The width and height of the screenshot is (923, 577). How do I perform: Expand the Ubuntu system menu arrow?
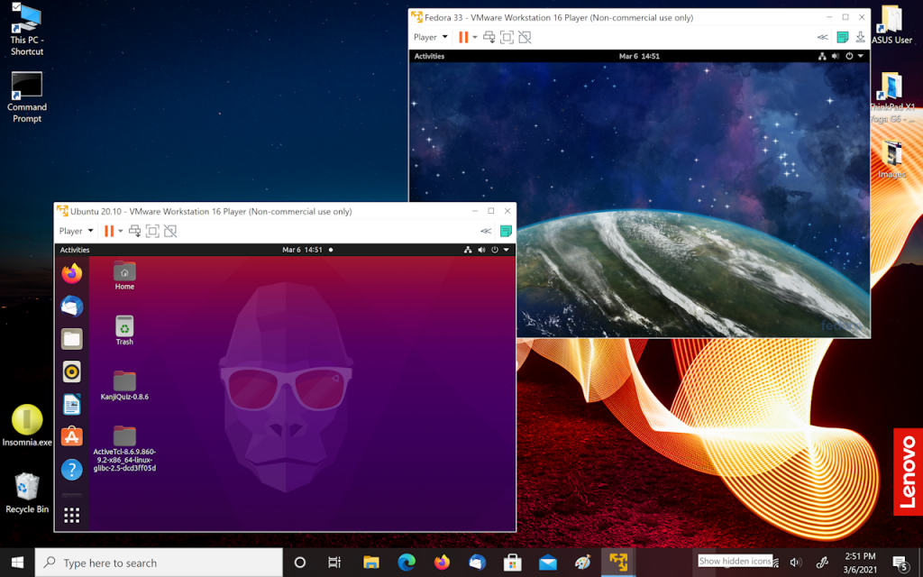click(507, 251)
